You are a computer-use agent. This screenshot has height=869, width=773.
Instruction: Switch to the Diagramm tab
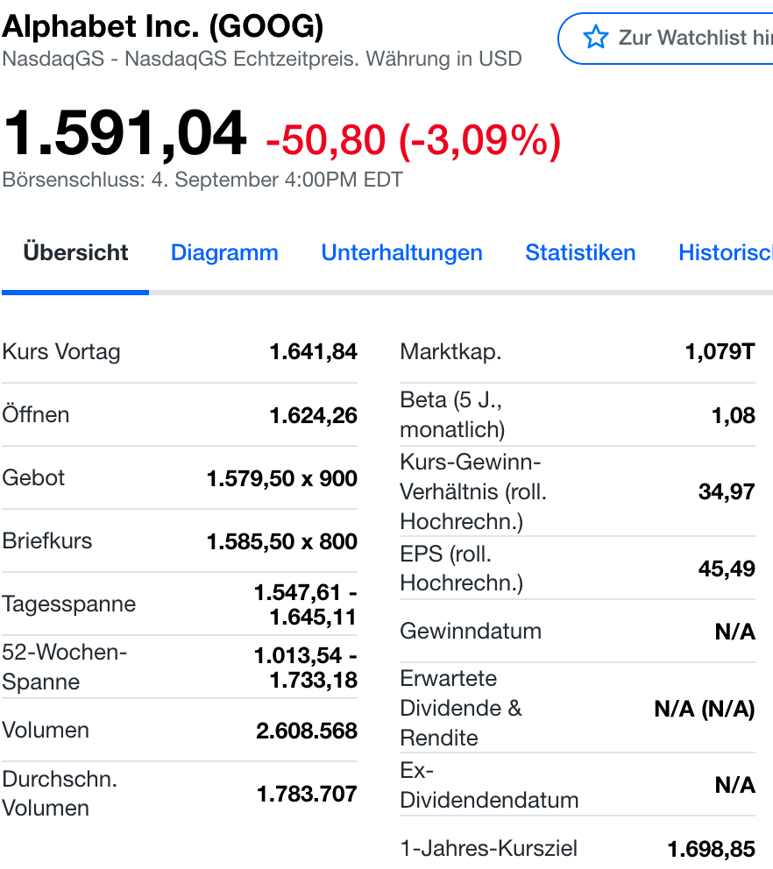point(224,253)
